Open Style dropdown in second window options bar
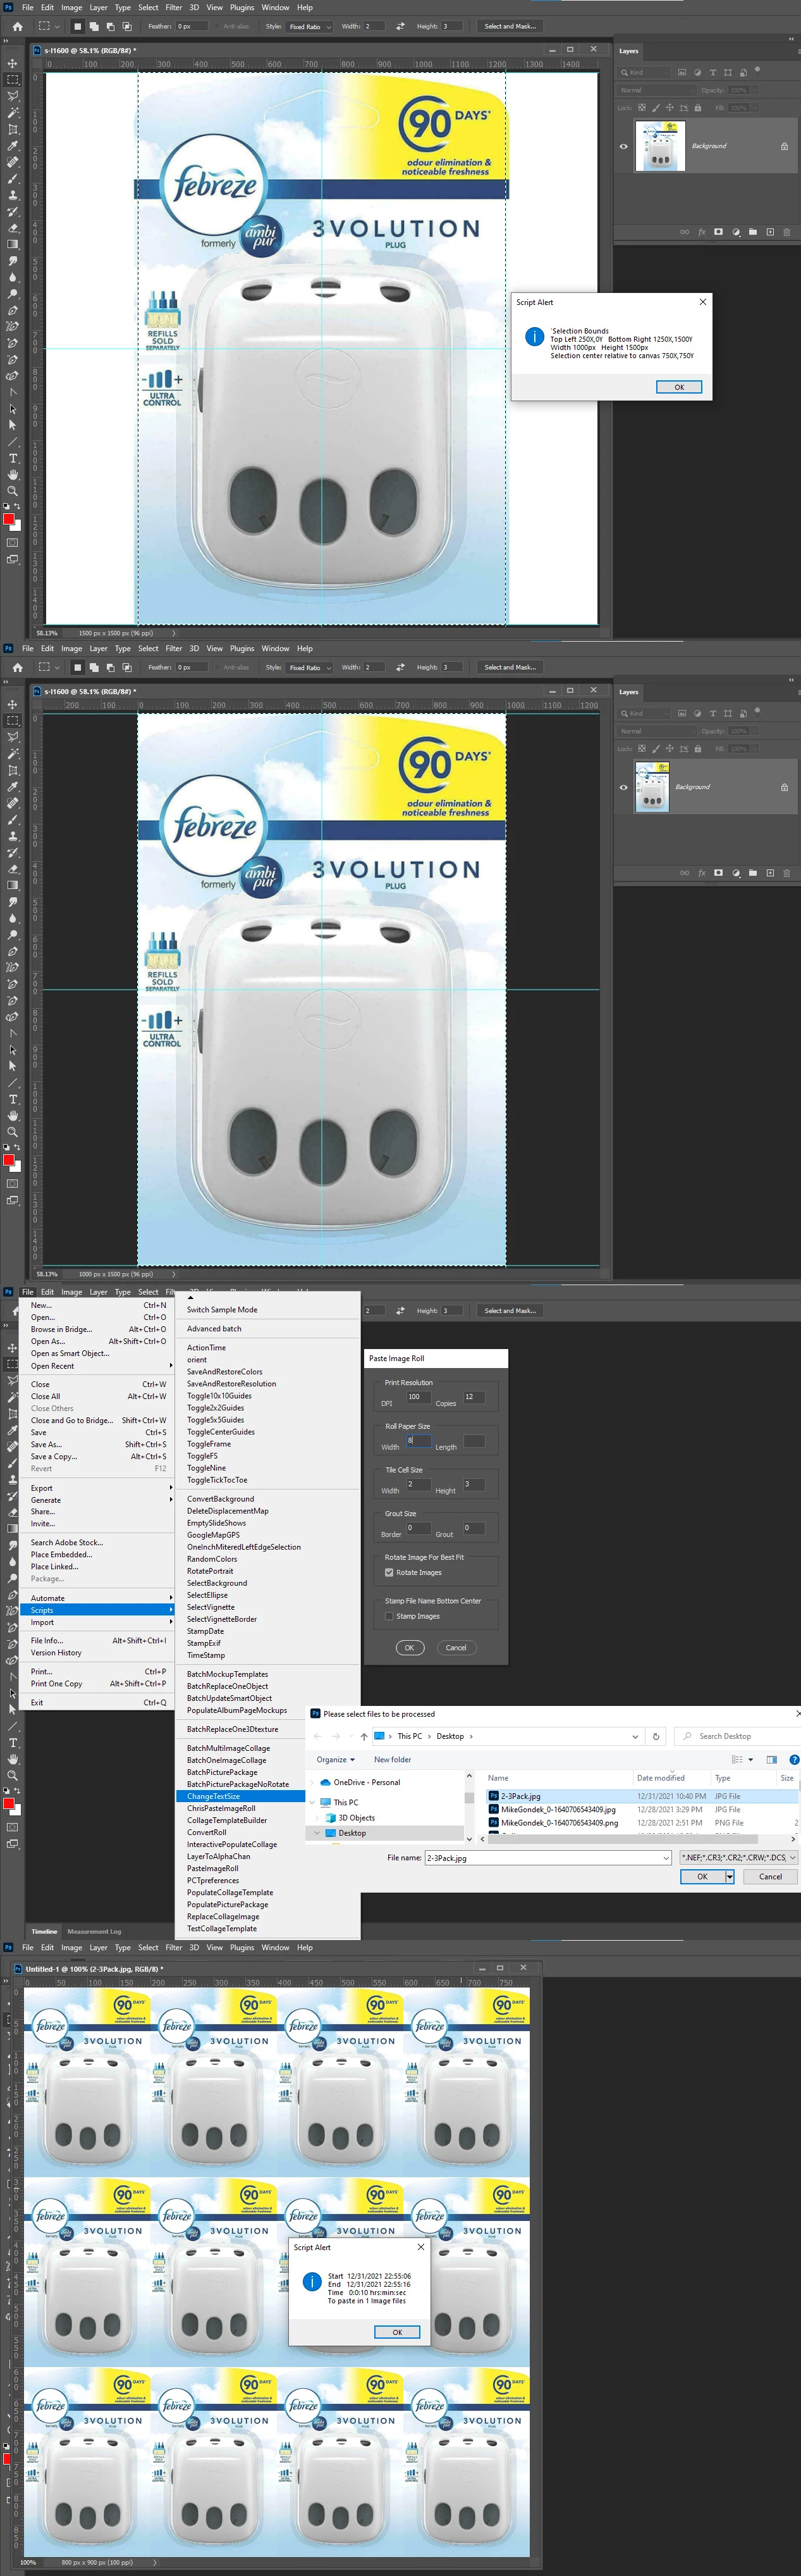Viewport: 801px width, 2576px height. tap(310, 667)
